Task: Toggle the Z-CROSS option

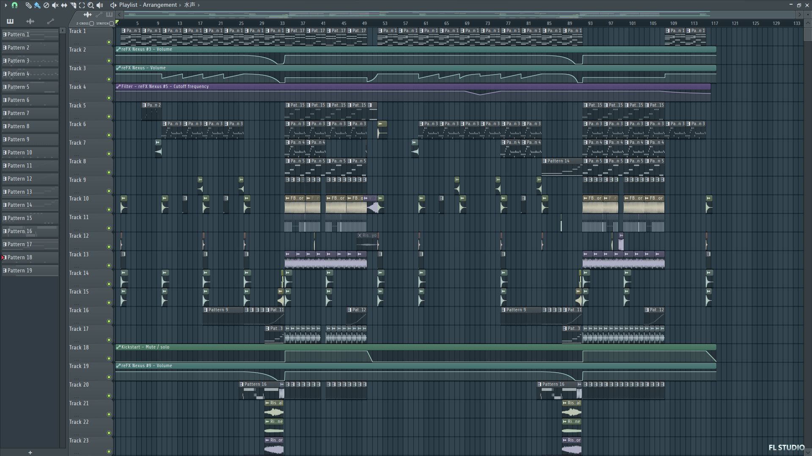Action: (91, 23)
